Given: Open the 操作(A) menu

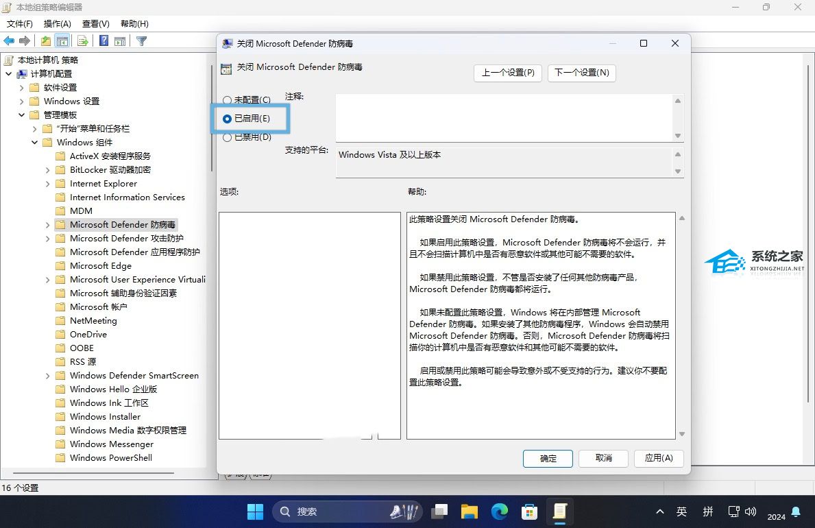Looking at the screenshot, I should 57,24.
